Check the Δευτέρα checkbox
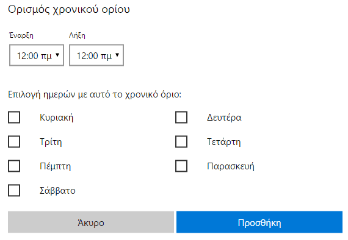The image size is (348, 240). (181, 117)
